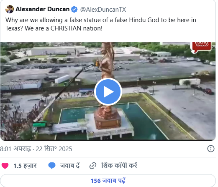Click the pink heart like icon

5,166
